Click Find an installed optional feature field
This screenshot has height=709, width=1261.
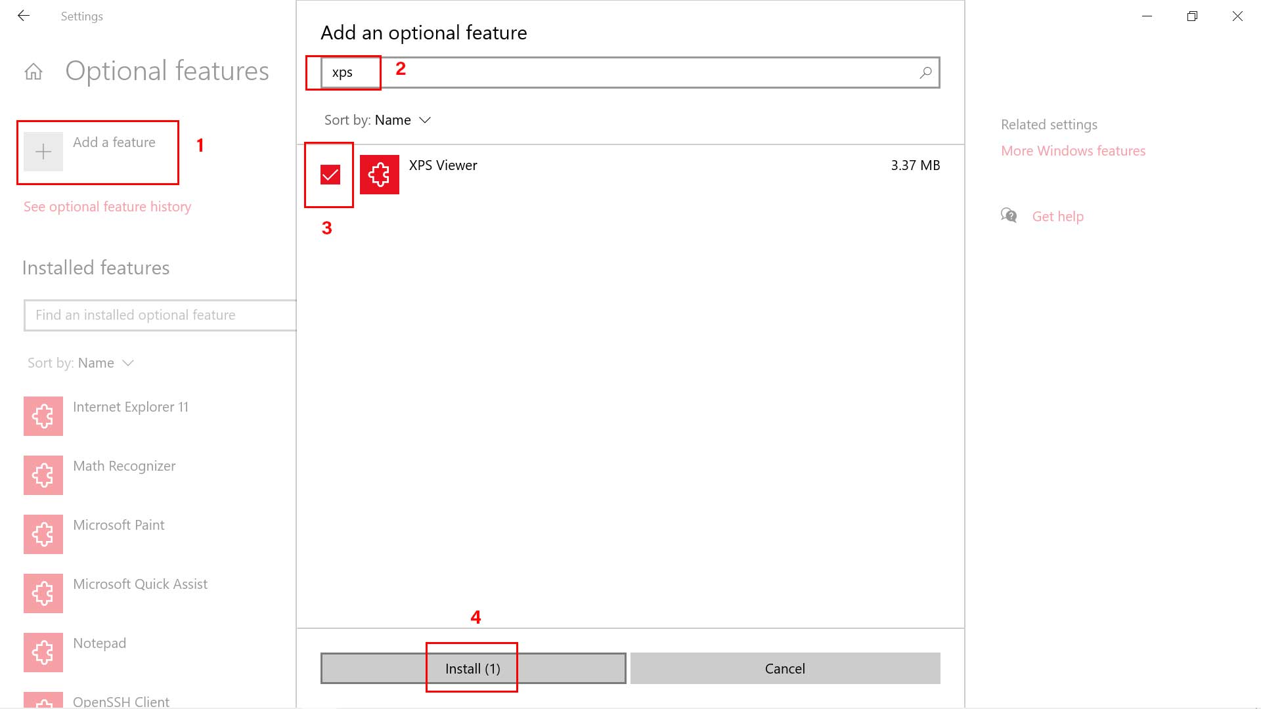[x=160, y=315]
